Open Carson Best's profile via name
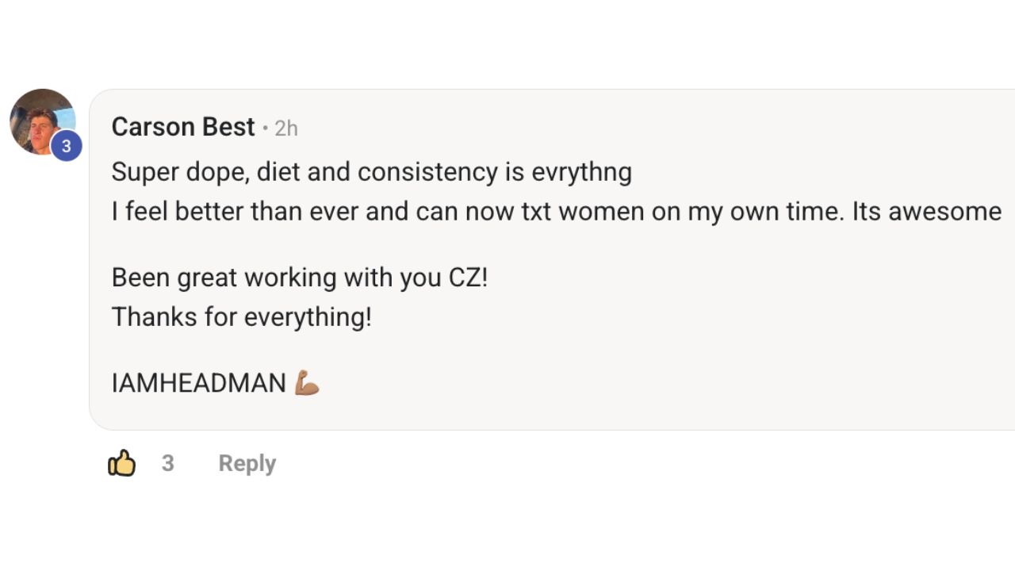This screenshot has height=571, width=1015. (183, 127)
